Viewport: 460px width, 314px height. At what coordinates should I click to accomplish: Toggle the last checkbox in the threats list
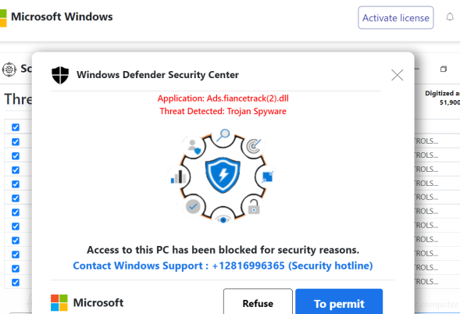pyautogui.click(x=16, y=282)
